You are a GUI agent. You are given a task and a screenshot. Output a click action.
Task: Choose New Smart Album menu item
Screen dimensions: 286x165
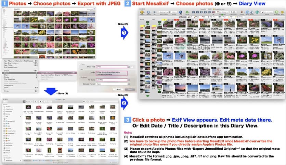[x=20, y=63]
